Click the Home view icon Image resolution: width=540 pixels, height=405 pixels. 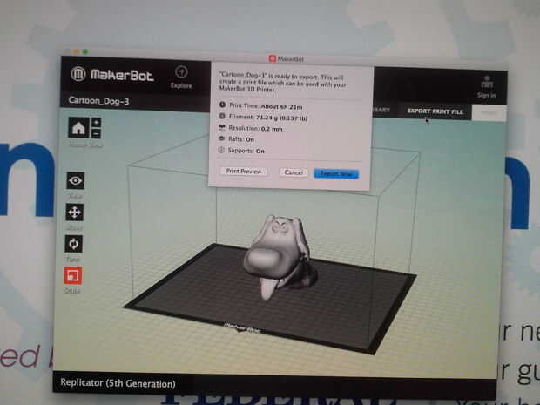(78, 128)
